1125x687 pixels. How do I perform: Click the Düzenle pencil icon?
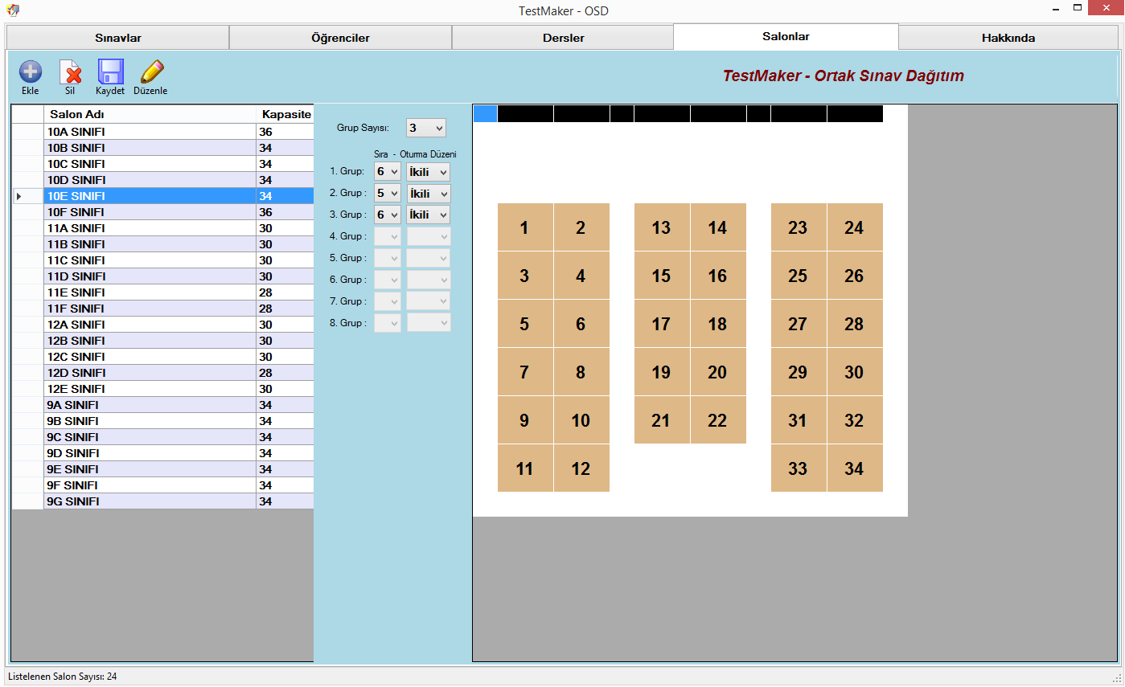pyautogui.click(x=150, y=72)
